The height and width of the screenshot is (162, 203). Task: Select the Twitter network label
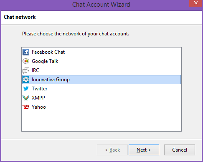tap(40, 89)
